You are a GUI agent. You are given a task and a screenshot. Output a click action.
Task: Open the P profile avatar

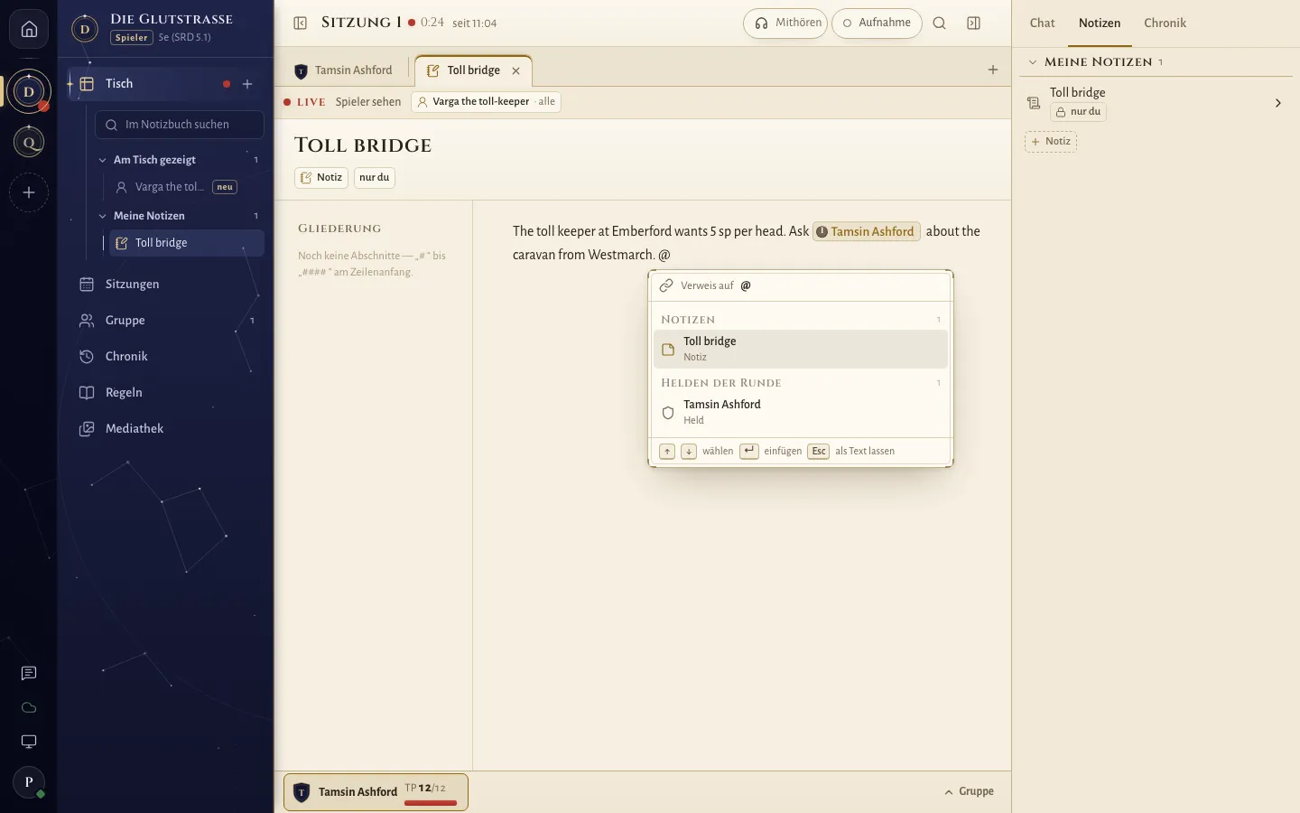[x=29, y=782]
